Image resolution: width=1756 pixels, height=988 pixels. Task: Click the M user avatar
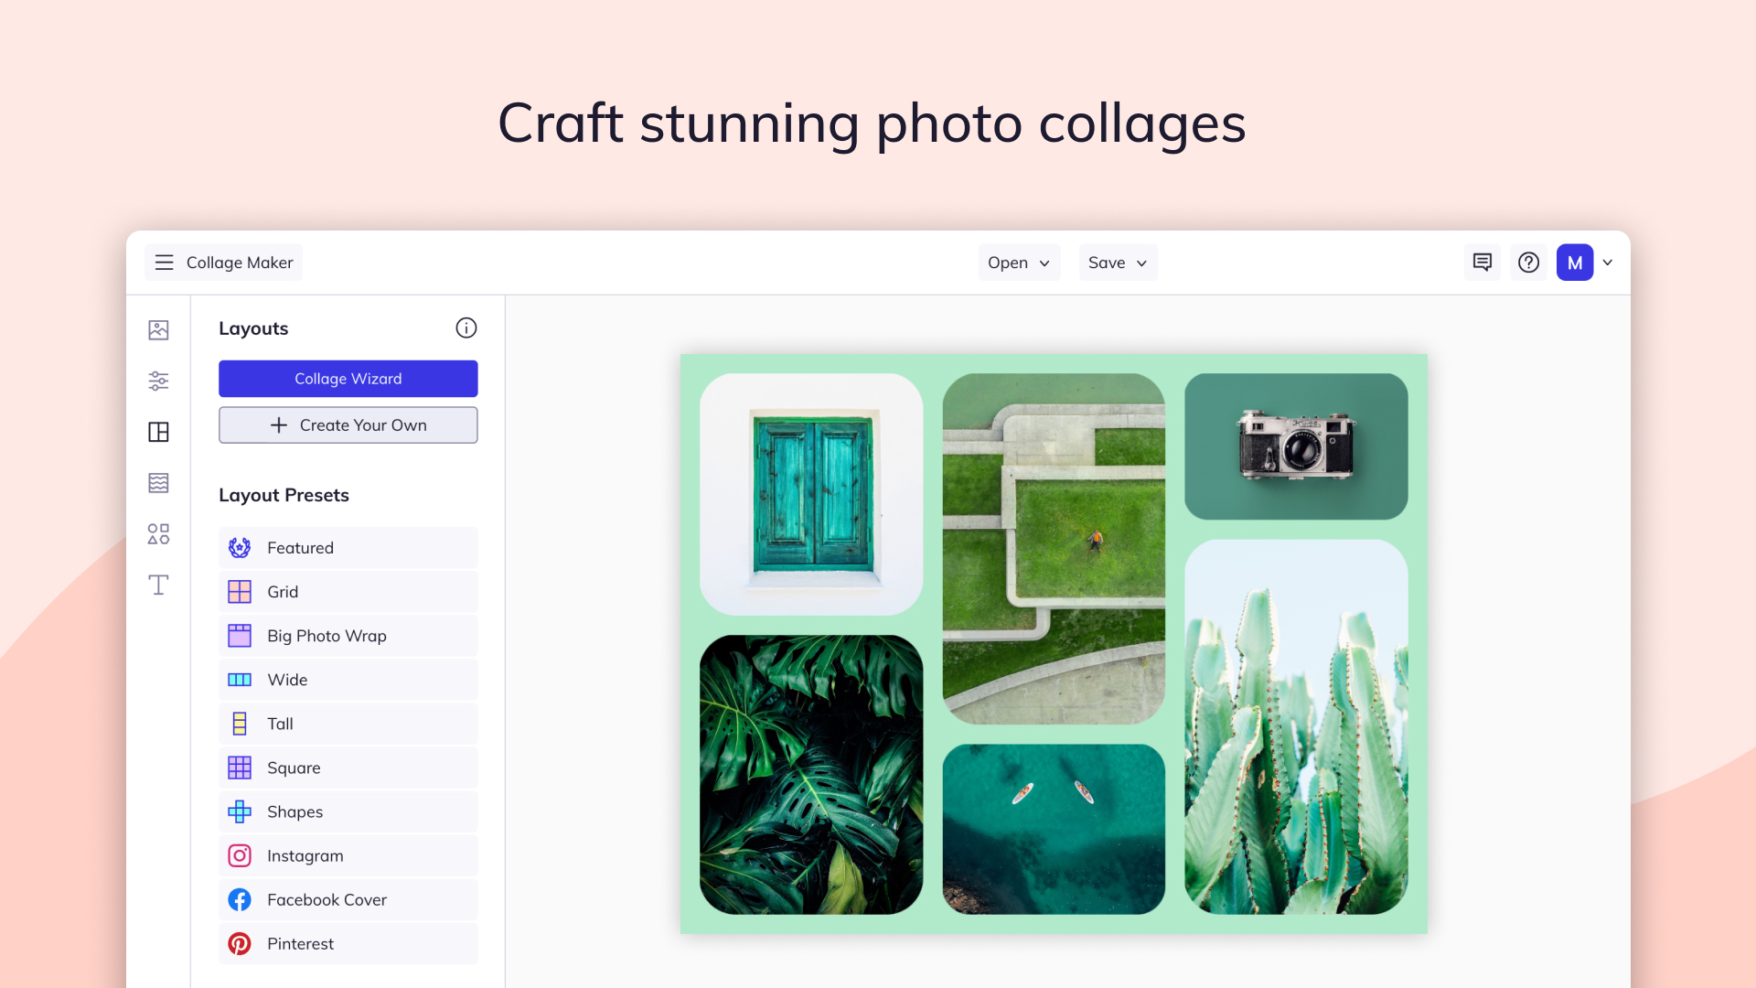pyautogui.click(x=1575, y=263)
